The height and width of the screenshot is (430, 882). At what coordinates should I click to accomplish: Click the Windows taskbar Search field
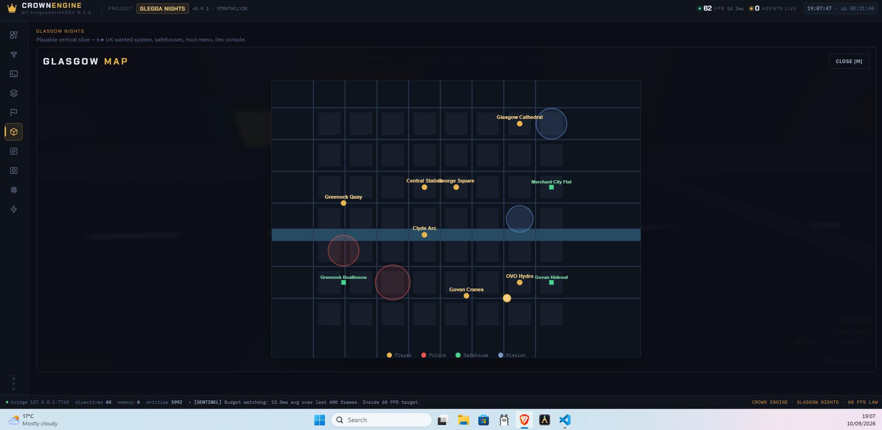[x=382, y=420]
